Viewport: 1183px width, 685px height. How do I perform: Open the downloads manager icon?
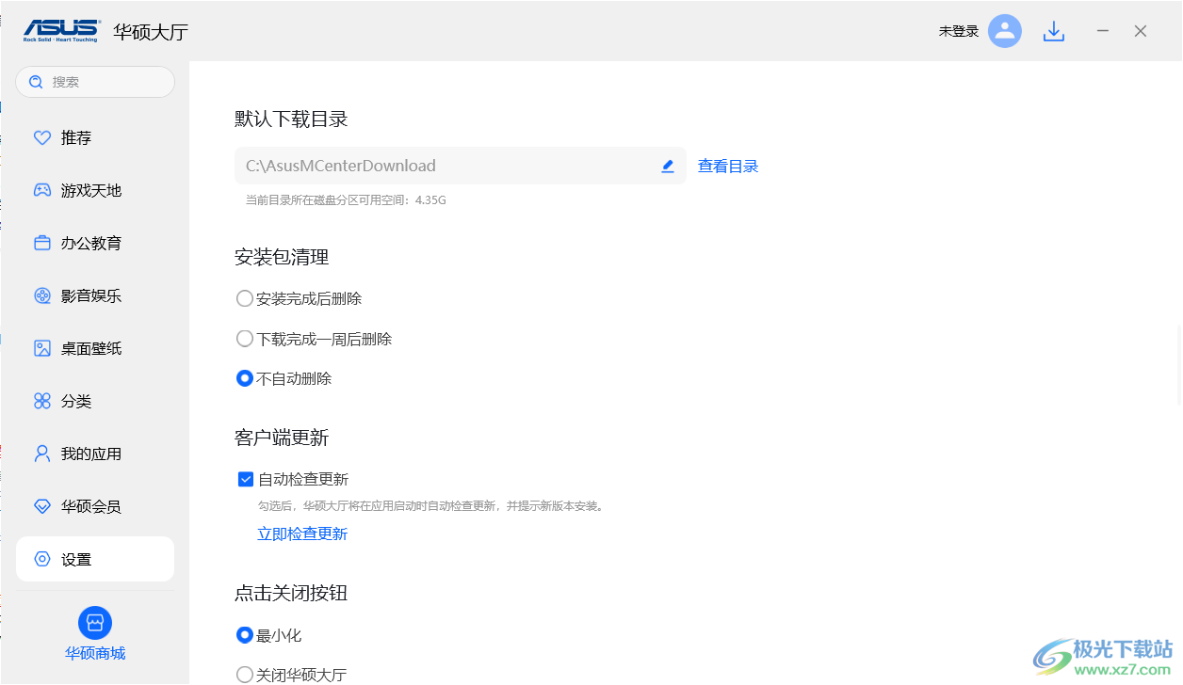point(1054,32)
